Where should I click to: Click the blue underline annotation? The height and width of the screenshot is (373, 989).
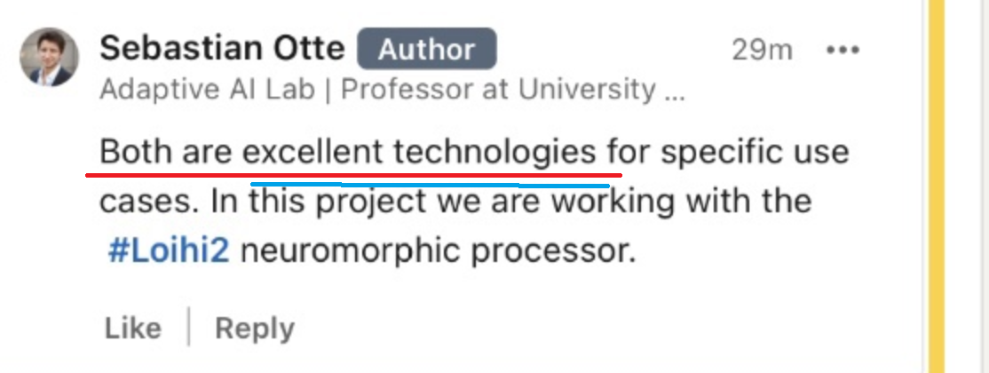[x=431, y=185]
